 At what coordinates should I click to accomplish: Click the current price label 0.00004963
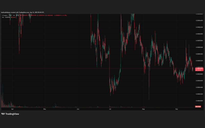(199, 69)
